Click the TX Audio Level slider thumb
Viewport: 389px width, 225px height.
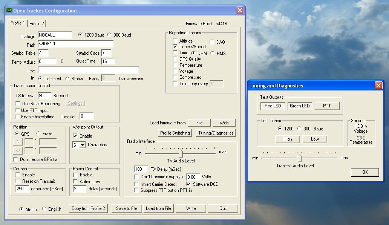pos(181,153)
